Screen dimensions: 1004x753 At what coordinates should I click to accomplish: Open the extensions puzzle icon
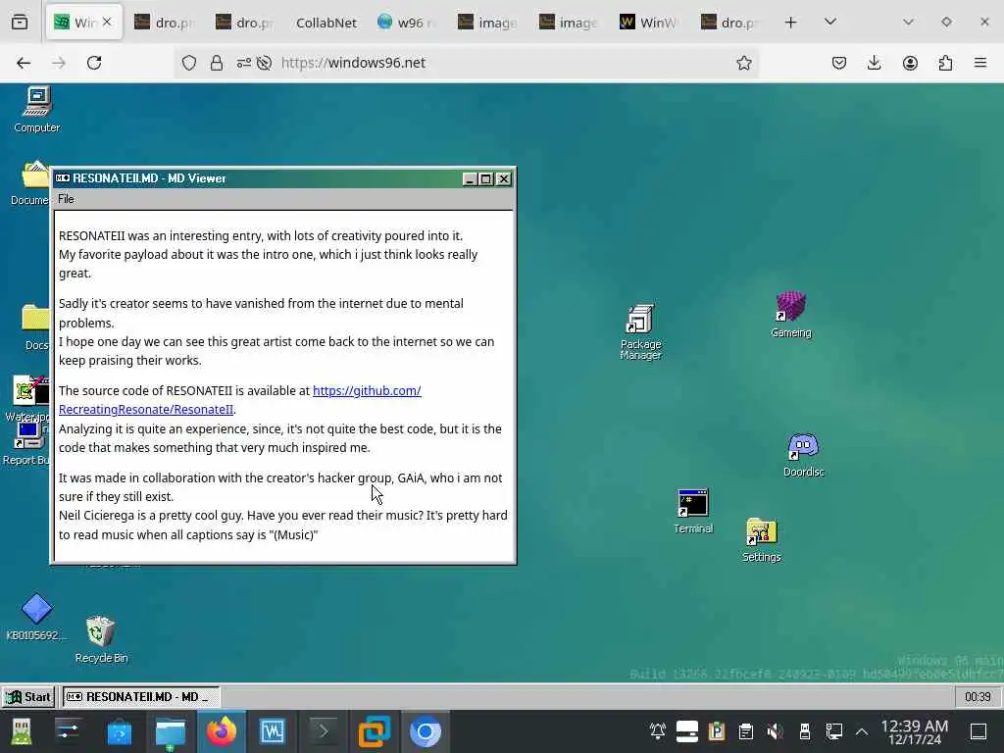[945, 63]
